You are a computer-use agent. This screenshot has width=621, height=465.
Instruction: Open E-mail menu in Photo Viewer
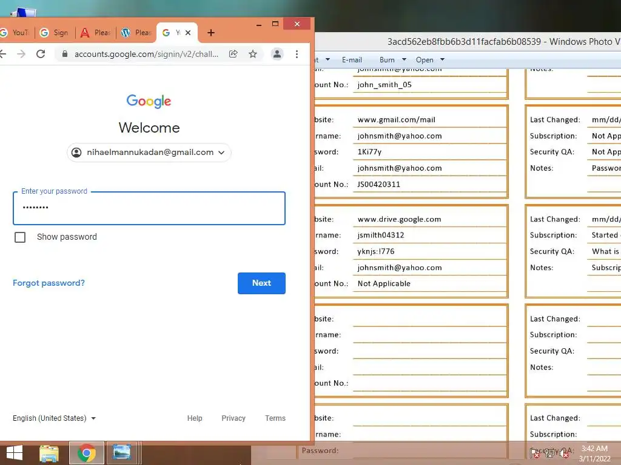tap(352, 60)
